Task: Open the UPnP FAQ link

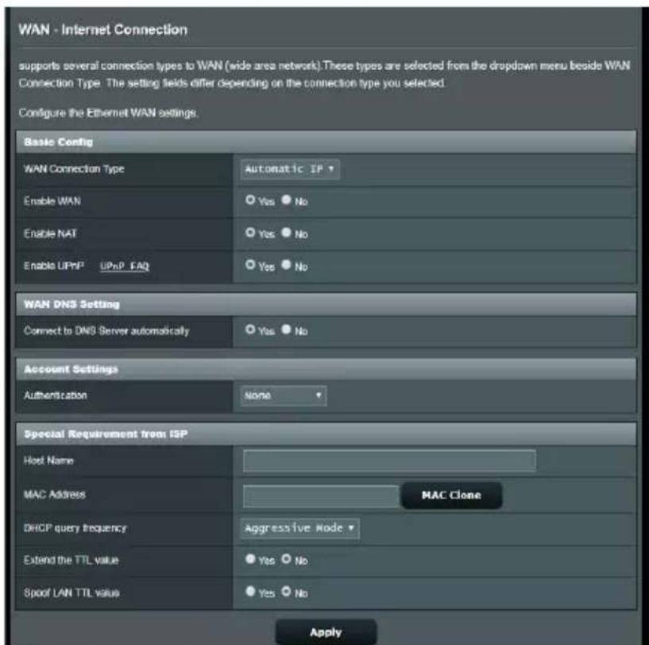Action: pyautogui.click(x=124, y=266)
